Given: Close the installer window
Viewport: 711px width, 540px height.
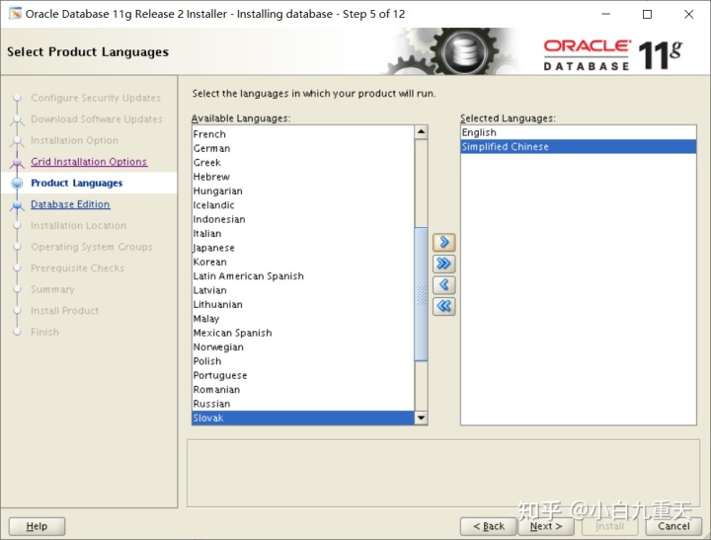Looking at the screenshot, I should [x=689, y=14].
